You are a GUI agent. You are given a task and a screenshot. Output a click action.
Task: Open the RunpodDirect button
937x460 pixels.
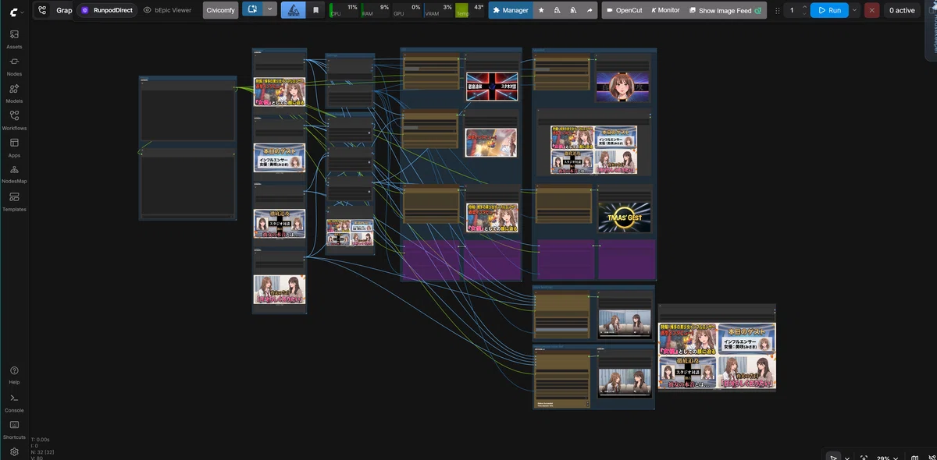(106, 10)
